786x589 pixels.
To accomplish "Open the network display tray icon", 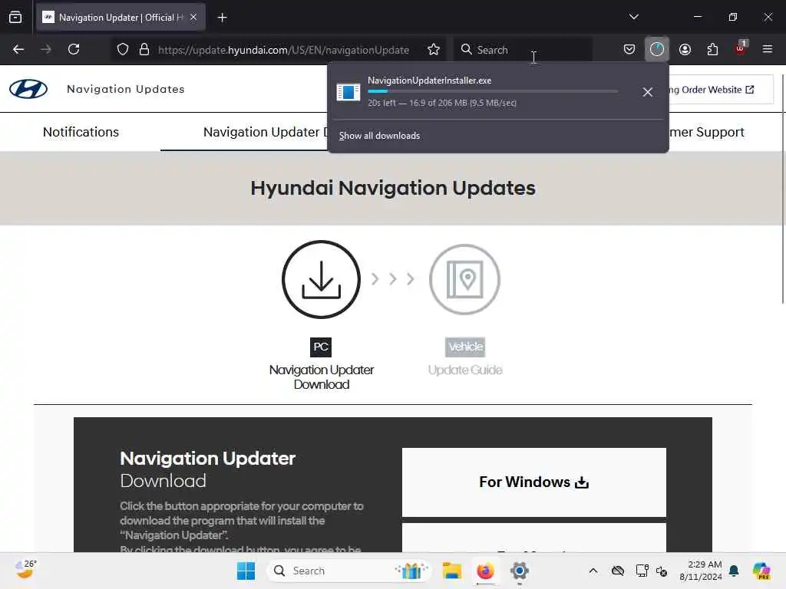I will tap(642, 571).
